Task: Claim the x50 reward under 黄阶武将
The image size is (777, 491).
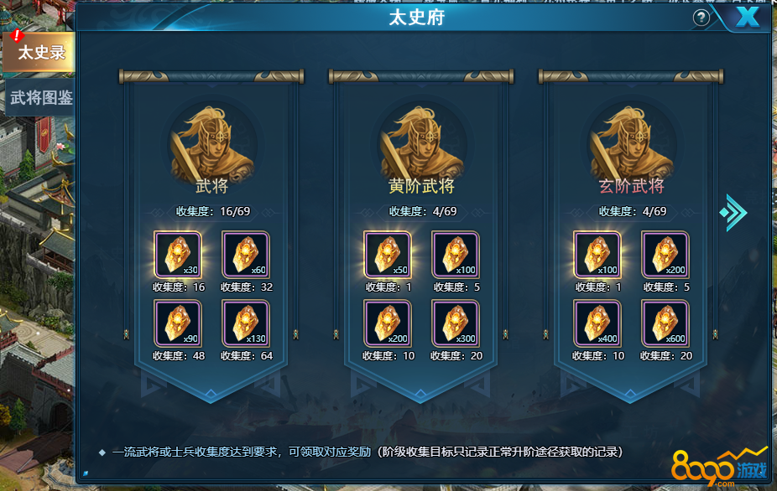Action: (388, 255)
